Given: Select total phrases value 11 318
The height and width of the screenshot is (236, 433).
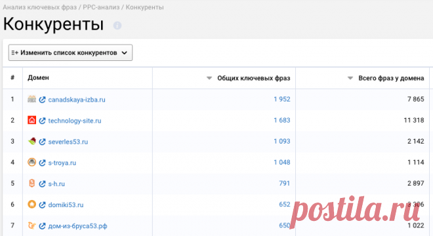Looking at the screenshot, I should coord(414,121).
